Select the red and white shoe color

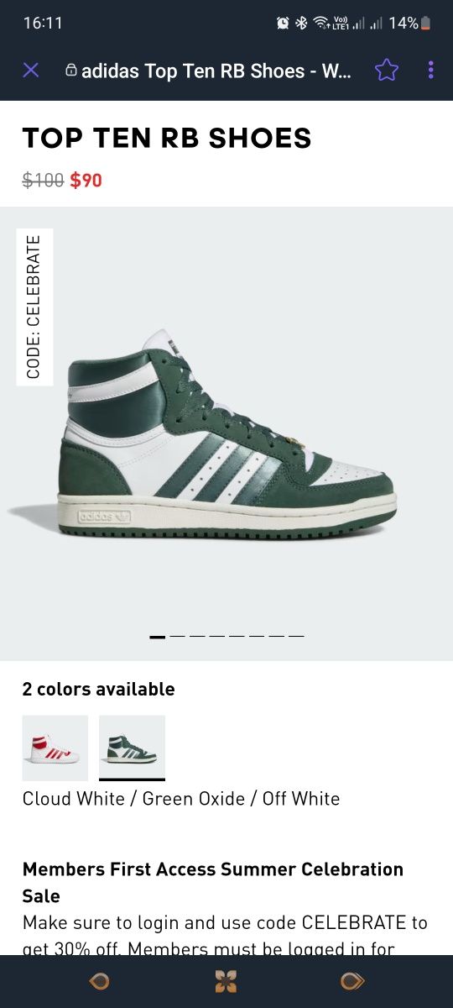(55, 748)
